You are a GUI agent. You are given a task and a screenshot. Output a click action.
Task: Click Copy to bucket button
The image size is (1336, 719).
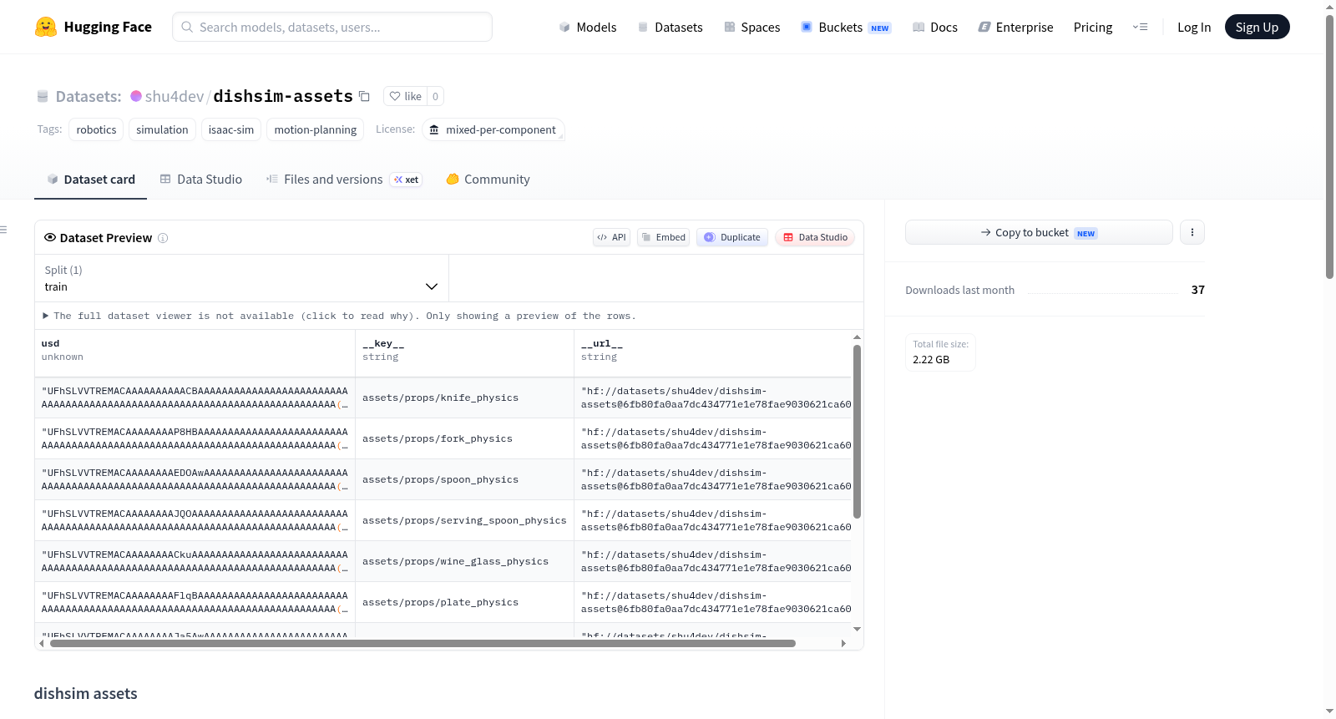click(x=1039, y=232)
